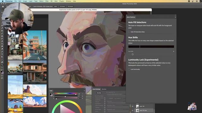The height and width of the screenshot is (113, 202).
Task: Open the Color panel menu icon
Action: 84,91
